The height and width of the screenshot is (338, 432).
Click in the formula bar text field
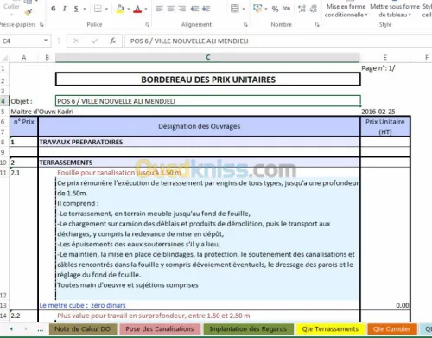point(277,41)
